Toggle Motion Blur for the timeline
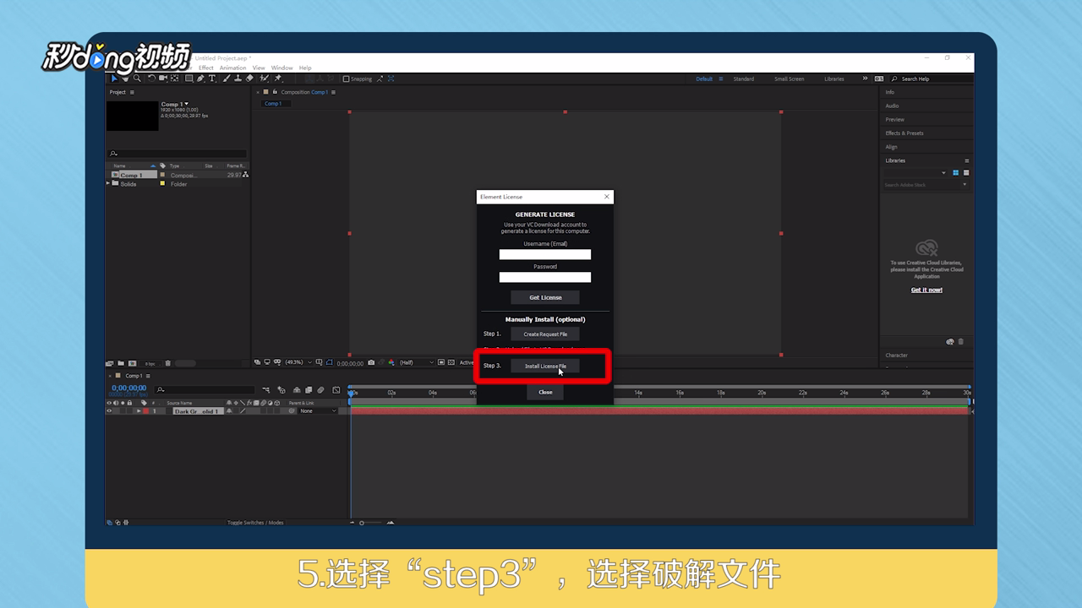 coord(320,390)
